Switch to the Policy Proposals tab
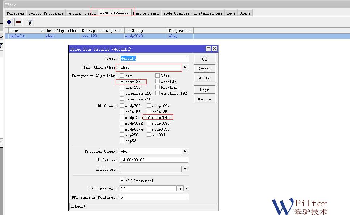The height and width of the screenshot is (215, 350). click(x=46, y=13)
